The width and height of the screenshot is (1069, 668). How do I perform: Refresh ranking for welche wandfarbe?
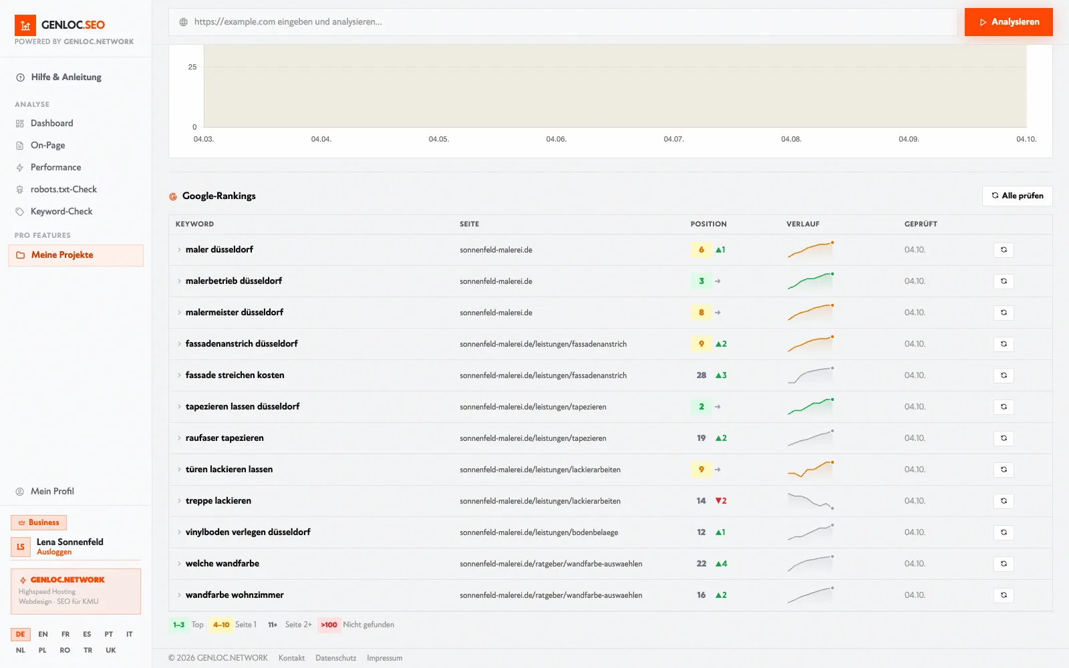1004,564
